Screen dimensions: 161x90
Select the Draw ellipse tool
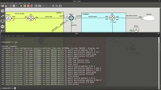[46, 6]
